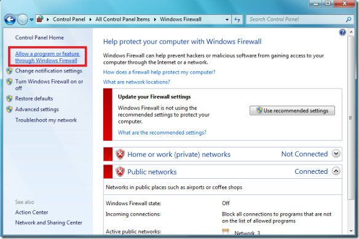Open Action Center link
The width and height of the screenshot is (359, 239).
31,212
